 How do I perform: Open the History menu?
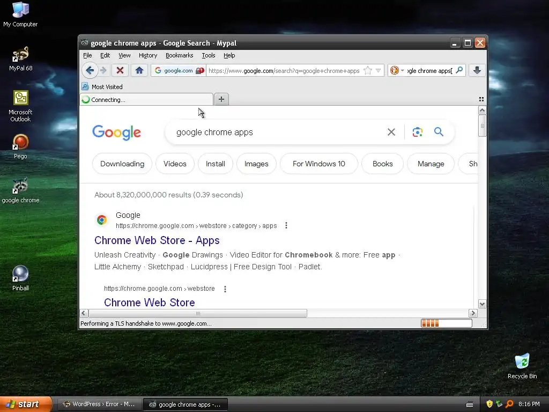(x=148, y=55)
